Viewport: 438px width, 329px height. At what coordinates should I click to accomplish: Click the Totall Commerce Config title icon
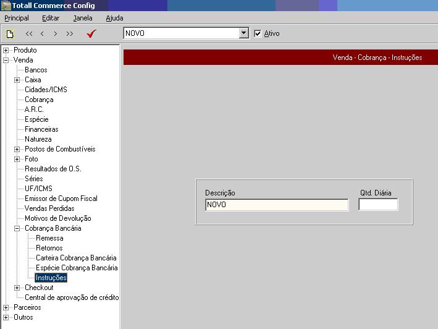click(x=6, y=6)
